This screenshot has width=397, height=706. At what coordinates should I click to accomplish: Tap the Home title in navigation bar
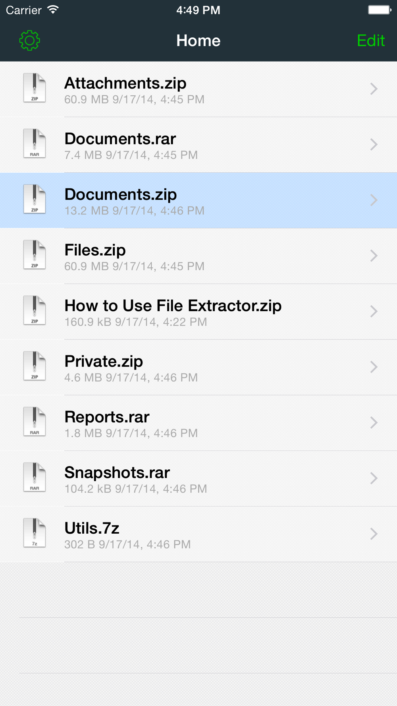coord(198,41)
